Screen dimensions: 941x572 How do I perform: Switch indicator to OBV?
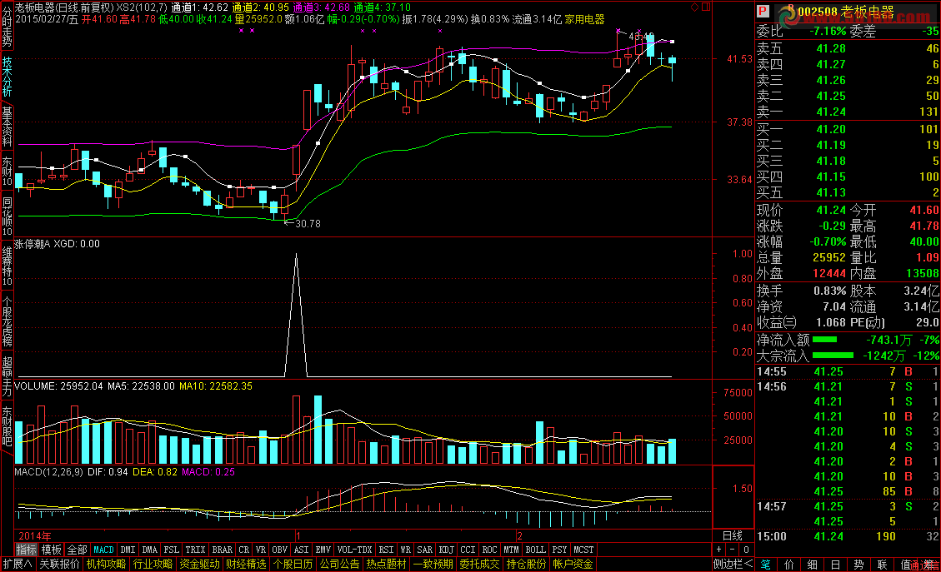pos(280,550)
